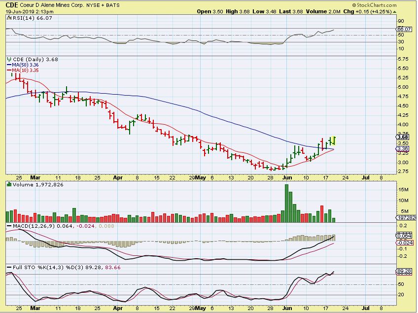Image resolution: width=418 pixels, height=313 pixels.
Task: Click Mar on the bottom date axis under the stochastic
Action: tap(35, 308)
